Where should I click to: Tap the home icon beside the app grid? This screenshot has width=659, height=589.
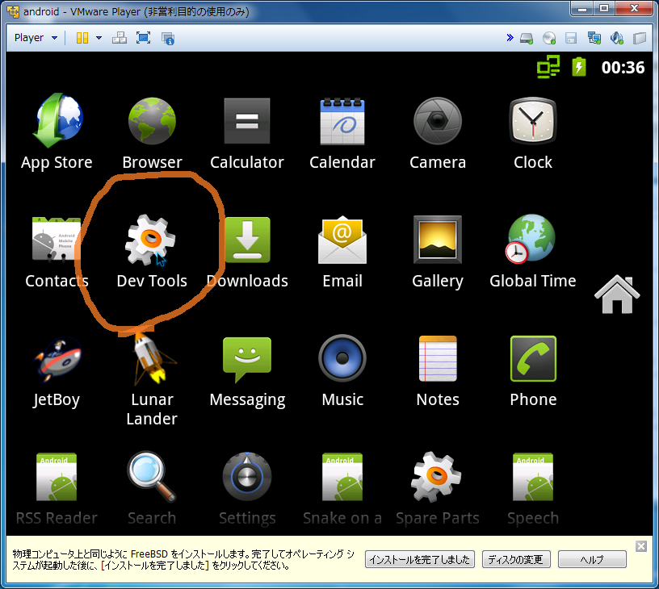(617, 294)
